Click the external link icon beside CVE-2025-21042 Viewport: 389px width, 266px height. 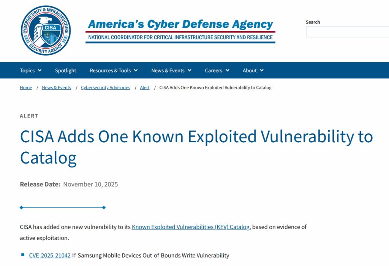[x=74, y=255]
